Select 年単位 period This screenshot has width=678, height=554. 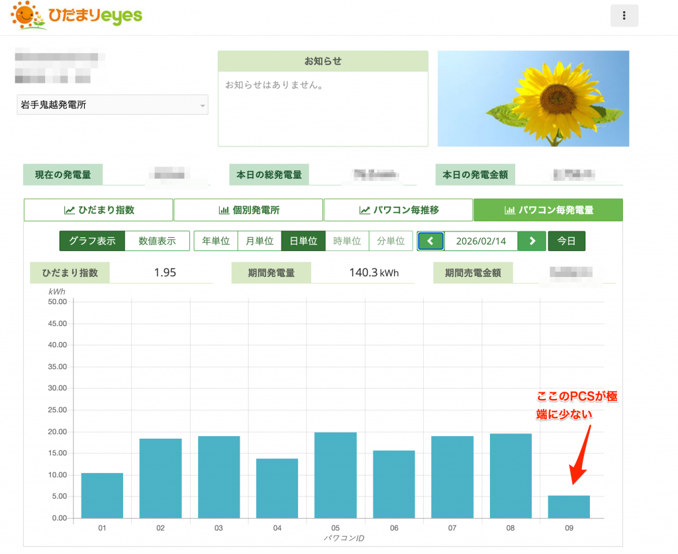215,241
